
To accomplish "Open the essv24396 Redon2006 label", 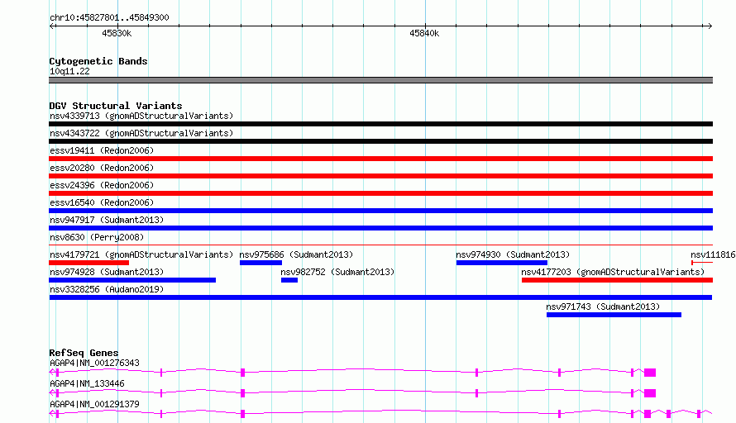I will tap(102, 185).
